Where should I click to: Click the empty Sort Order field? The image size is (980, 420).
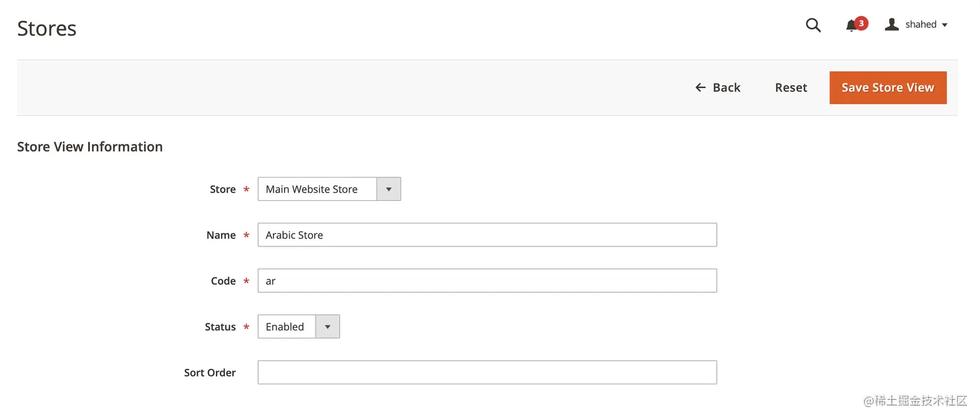tap(487, 372)
